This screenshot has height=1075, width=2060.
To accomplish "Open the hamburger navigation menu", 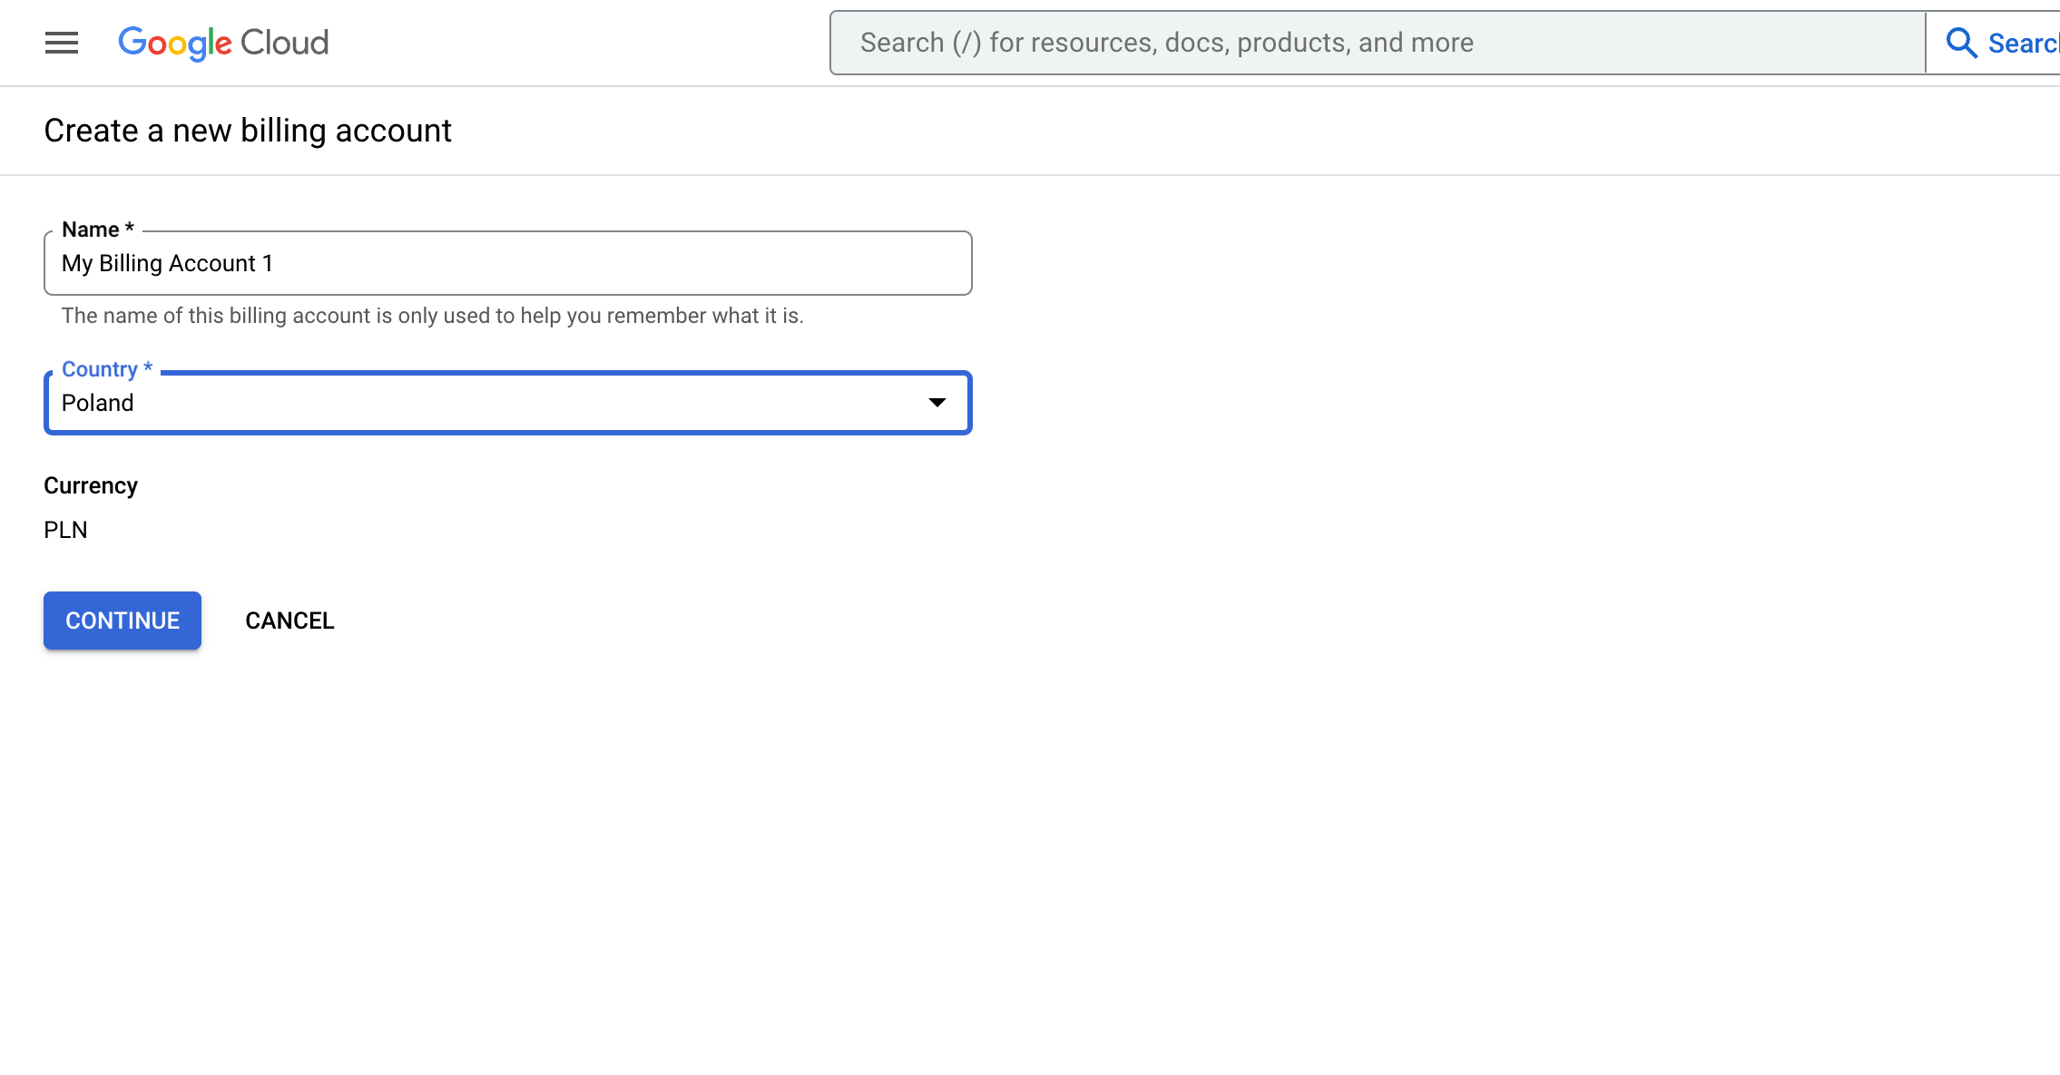I will (x=62, y=43).
